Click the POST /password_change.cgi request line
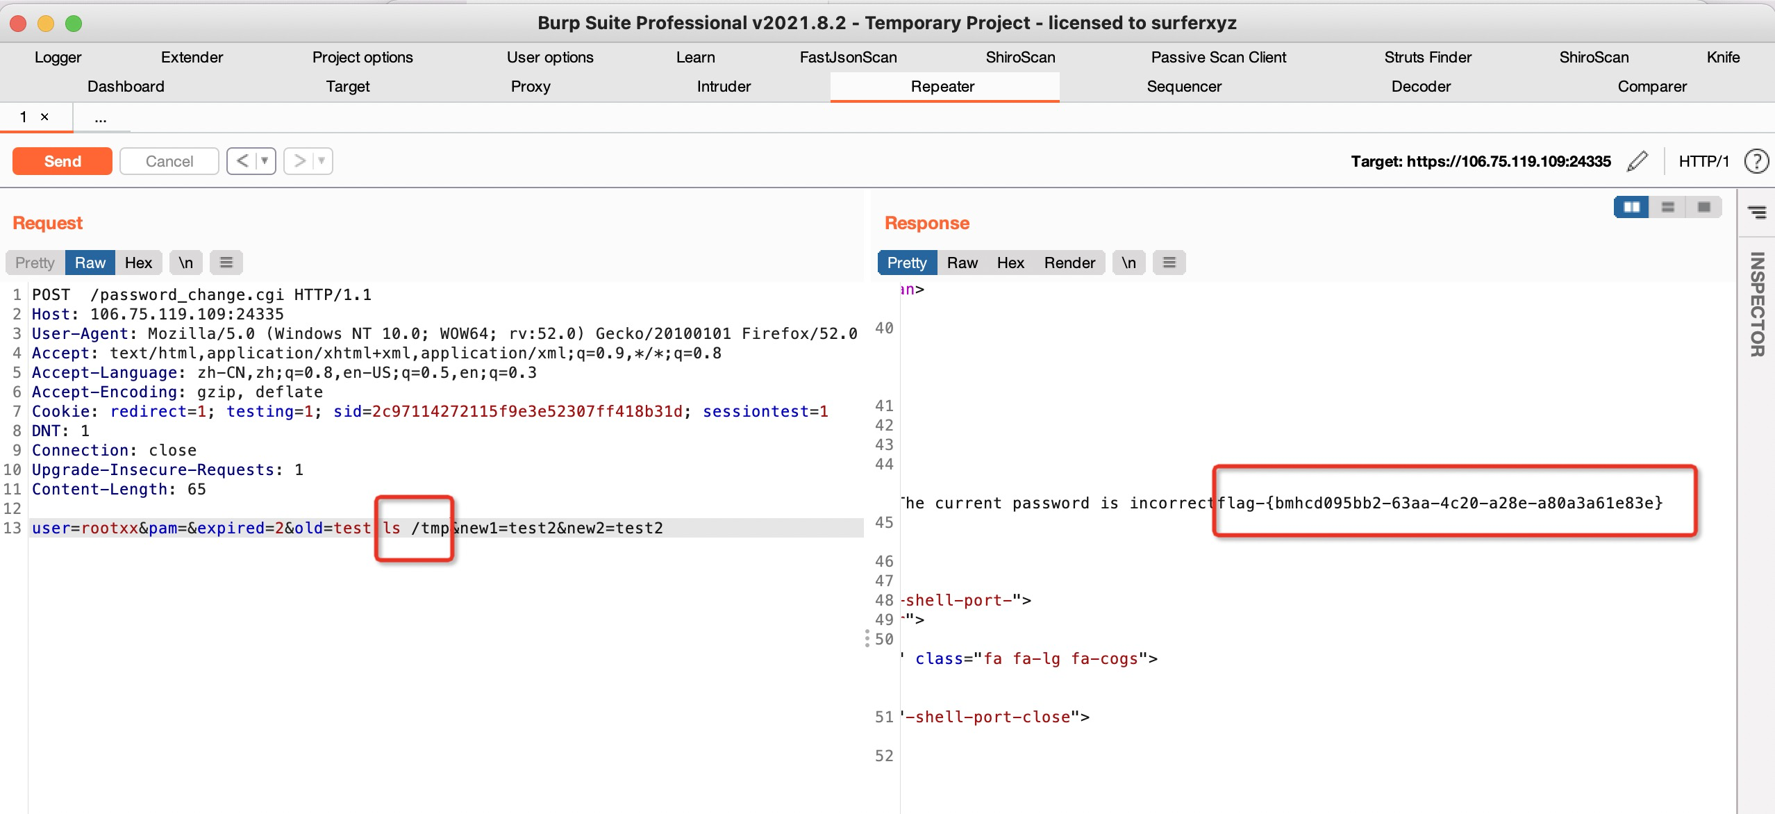The width and height of the screenshot is (1775, 814). coord(201,294)
